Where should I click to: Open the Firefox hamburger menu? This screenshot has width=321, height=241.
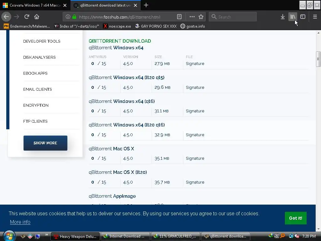point(315,17)
